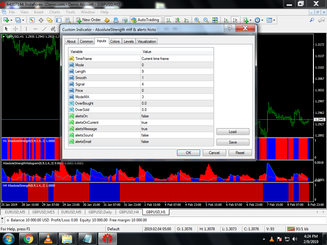This screenshot has width=327, height=245.
Task: Switch to the Colors tab
Action: (115, 41)
